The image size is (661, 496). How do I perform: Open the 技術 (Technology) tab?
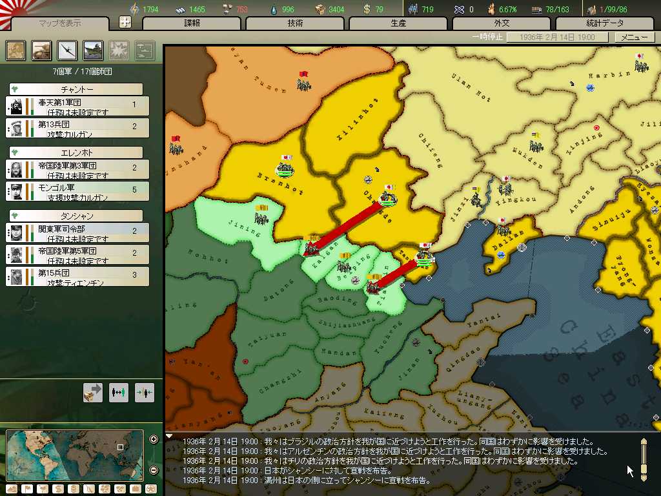[295, 23]
